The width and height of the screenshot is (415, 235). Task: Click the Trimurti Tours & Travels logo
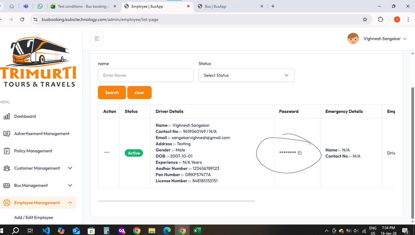39,62
